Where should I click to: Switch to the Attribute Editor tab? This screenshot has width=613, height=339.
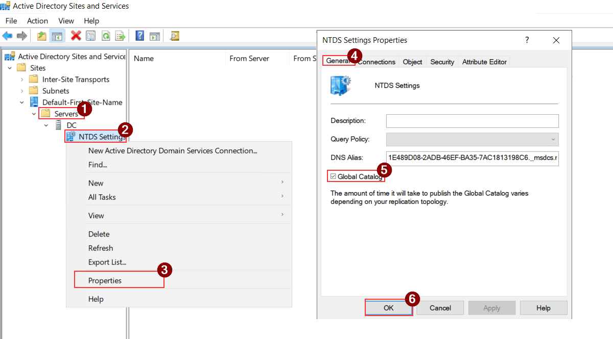tap(484, 62)
